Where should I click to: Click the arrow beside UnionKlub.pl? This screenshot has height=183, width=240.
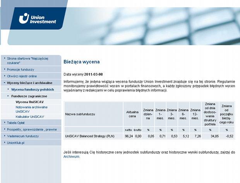[x=5, y=142]
